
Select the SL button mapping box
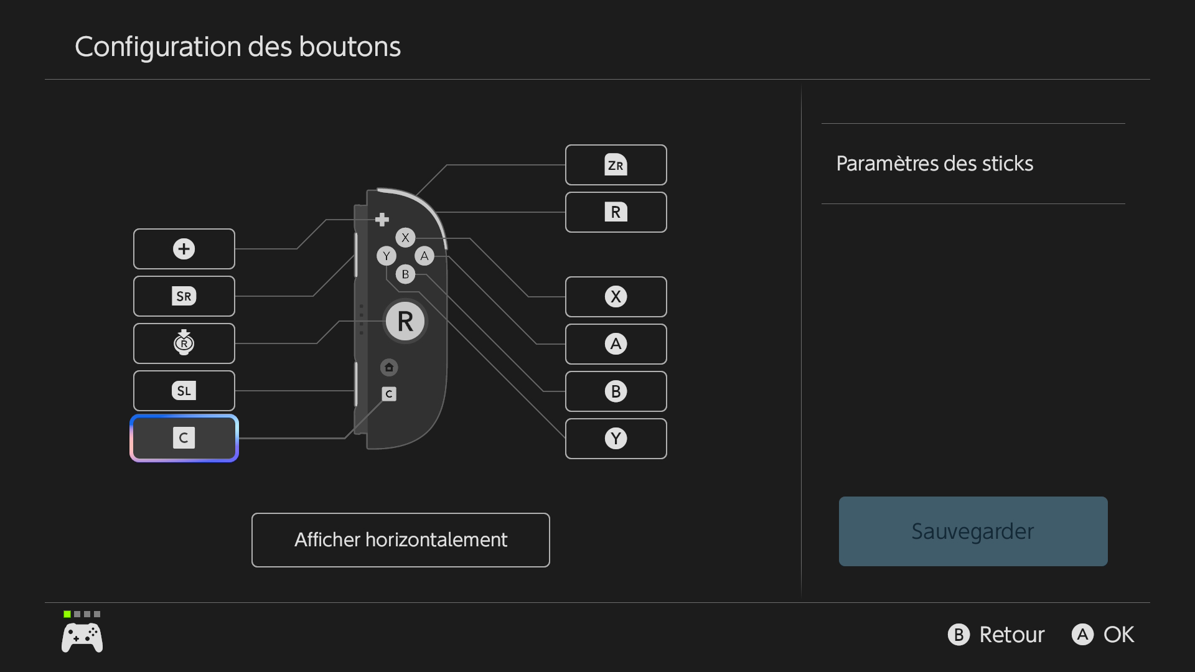(184, 391)
